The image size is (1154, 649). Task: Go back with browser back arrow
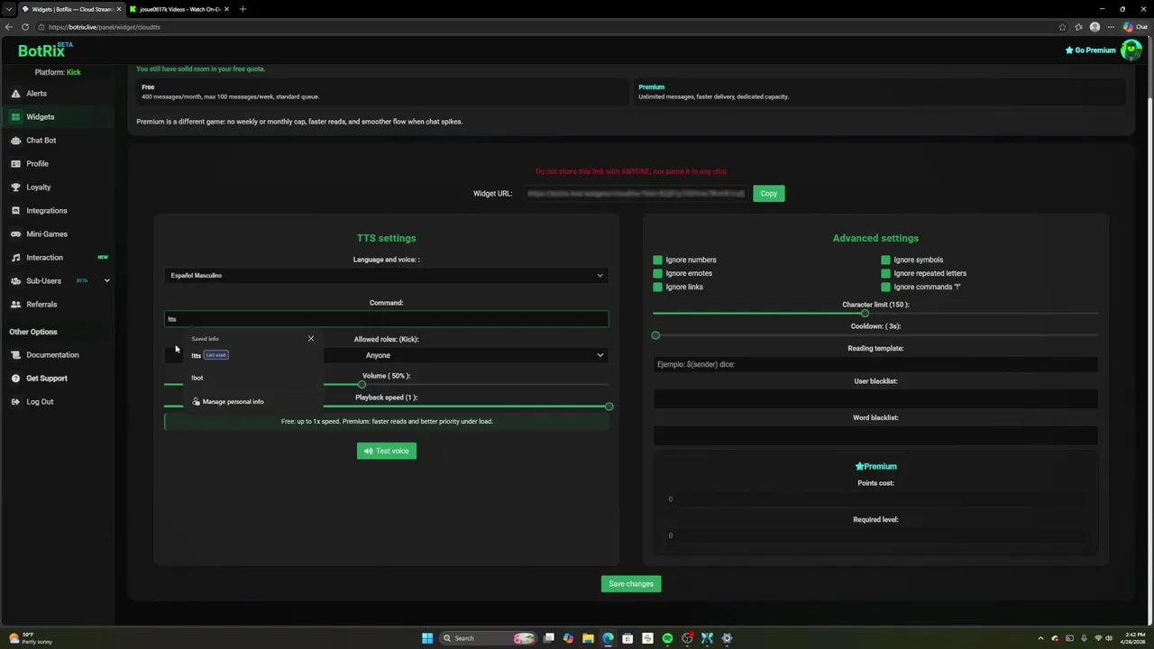tap(9, 27)
